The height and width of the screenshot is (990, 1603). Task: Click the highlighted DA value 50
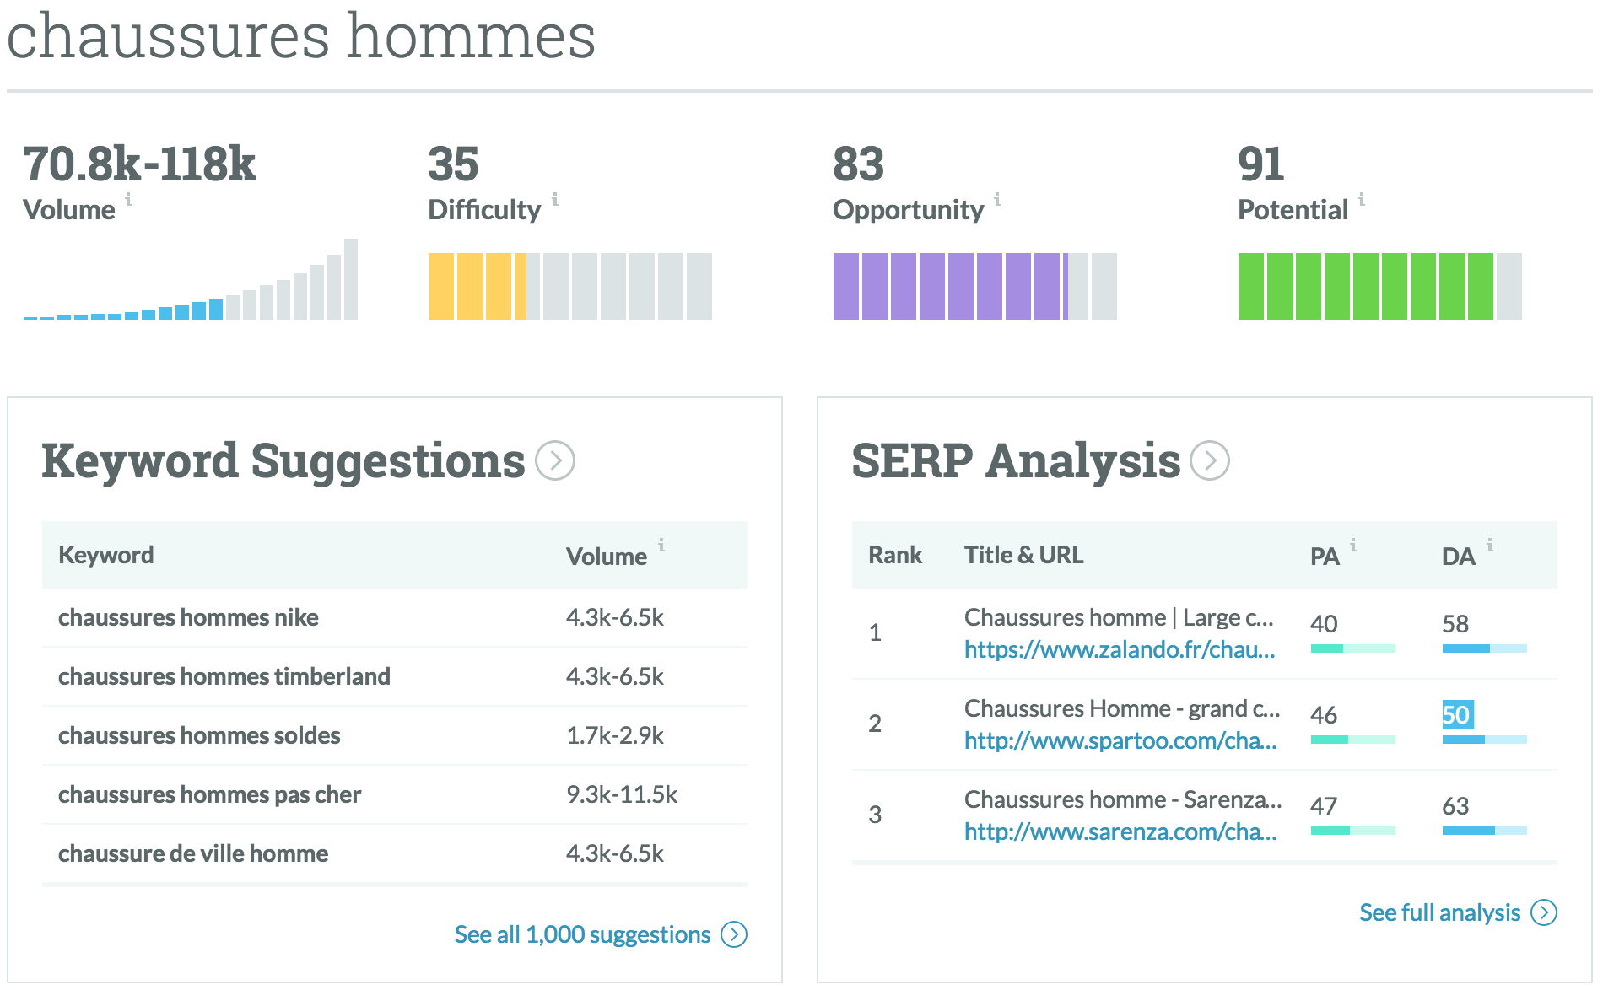point(1456,715)
